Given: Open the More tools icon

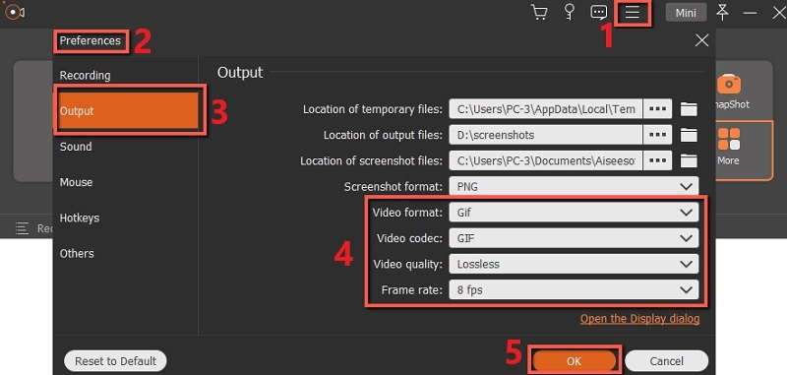Looking at the screenshot, I should 729,139.
